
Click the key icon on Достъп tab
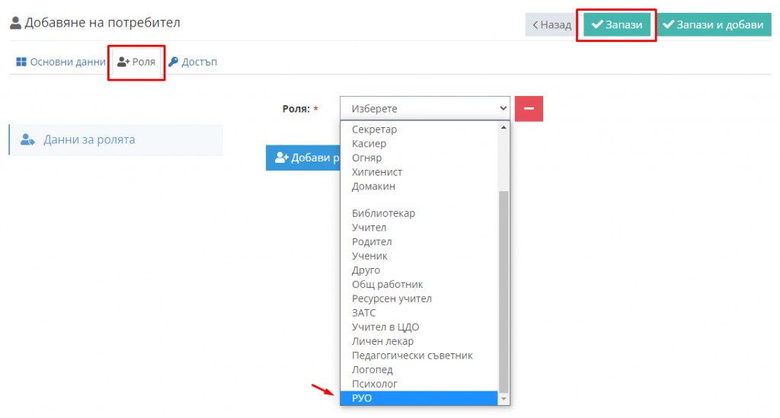pos(173,62)
